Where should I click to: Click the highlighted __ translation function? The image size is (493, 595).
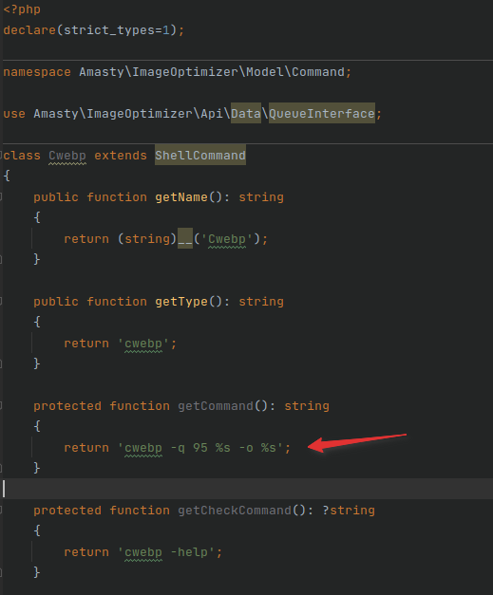click(185, 238)
